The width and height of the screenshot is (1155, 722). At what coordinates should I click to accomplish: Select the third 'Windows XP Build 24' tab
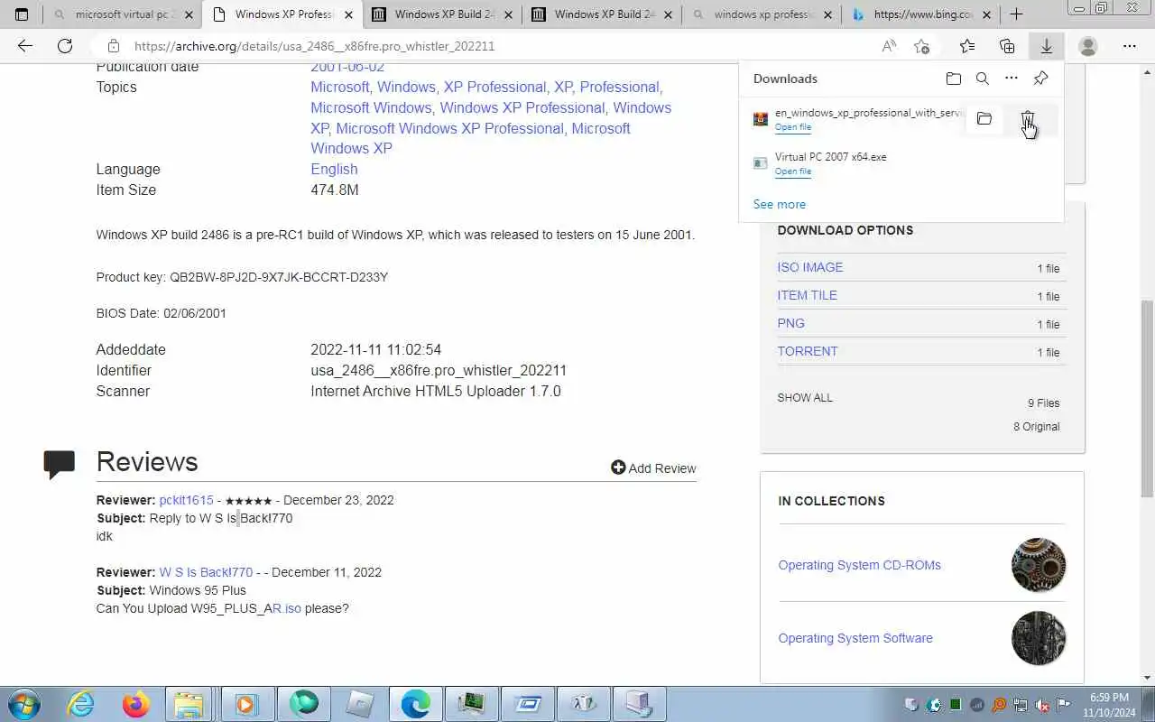[602, 14]
